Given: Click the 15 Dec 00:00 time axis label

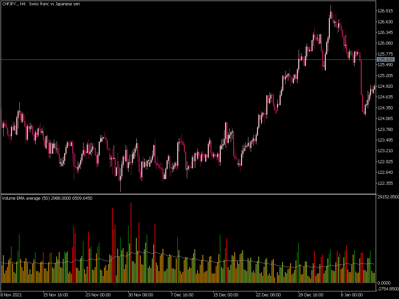Looking at the screenshot, I should pos(226,295).
